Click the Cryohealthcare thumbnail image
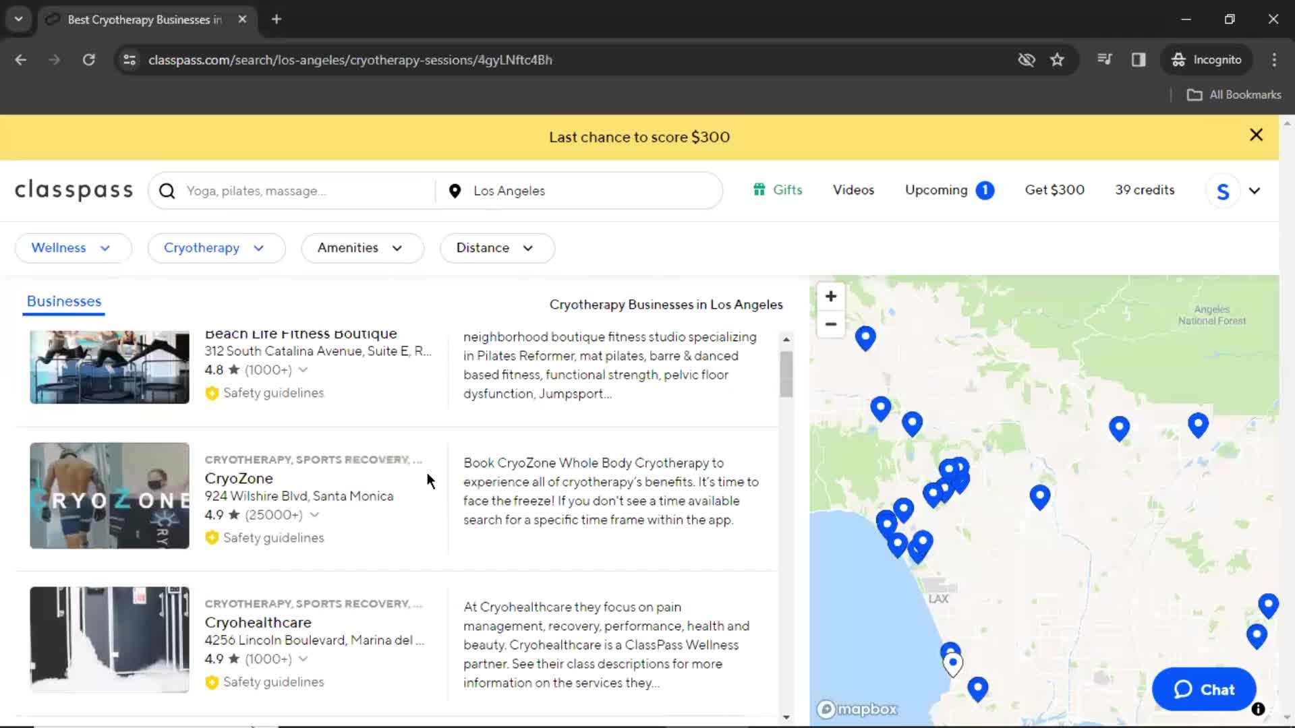The height and width of the screenshot is (728, 1295). [x=109, y=640]
